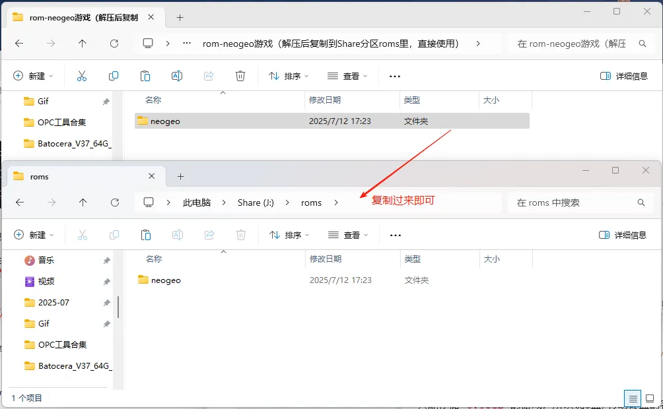Screen dimensions: 663x409
Task: Switch roms window to details list view
Action: pos(633,398)
